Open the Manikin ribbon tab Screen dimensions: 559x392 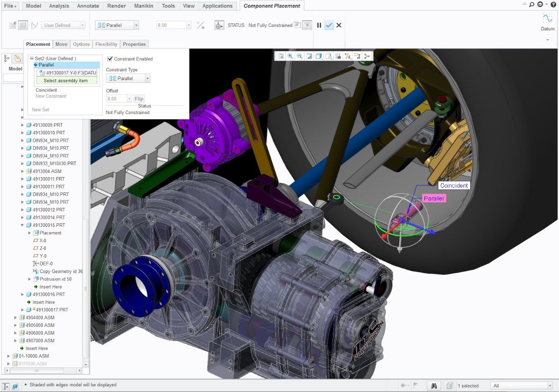(144, 6)
